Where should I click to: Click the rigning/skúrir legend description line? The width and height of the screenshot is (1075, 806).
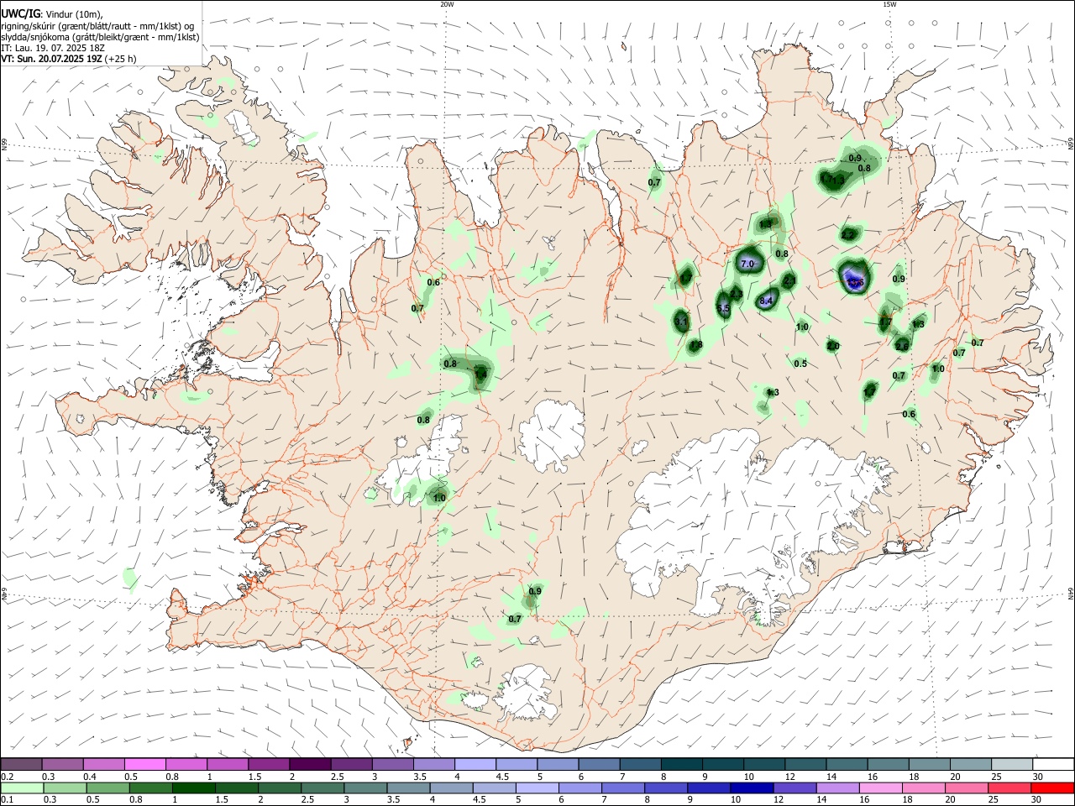coord(97,25)
